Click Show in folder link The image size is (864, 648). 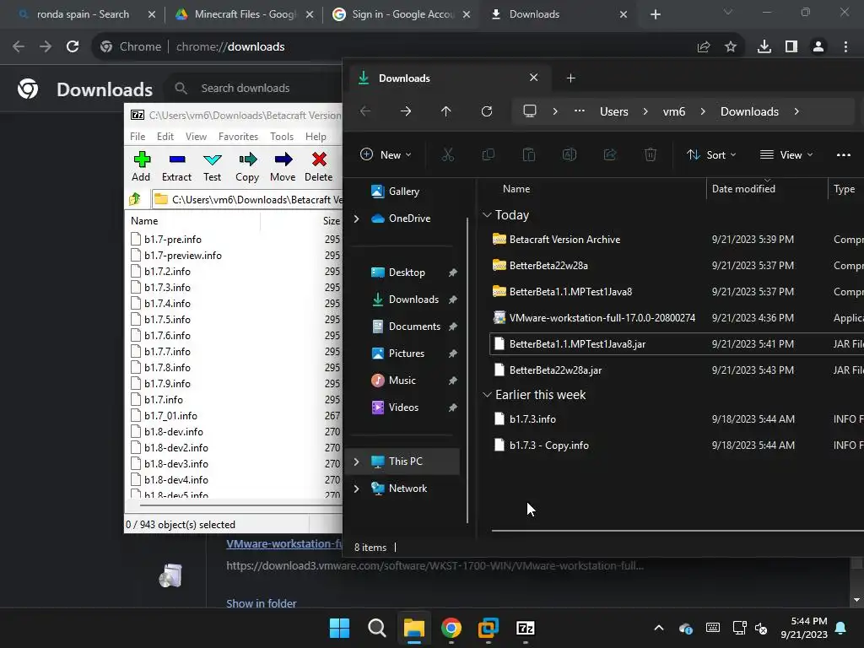coord(262,603)
